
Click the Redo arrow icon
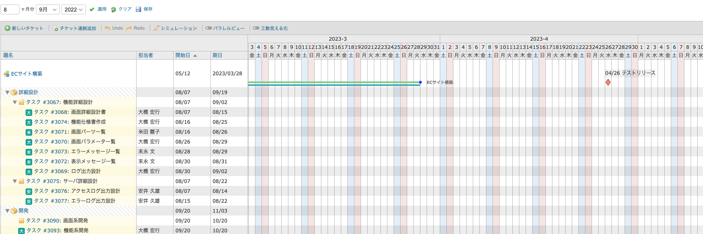click(129, 28)
